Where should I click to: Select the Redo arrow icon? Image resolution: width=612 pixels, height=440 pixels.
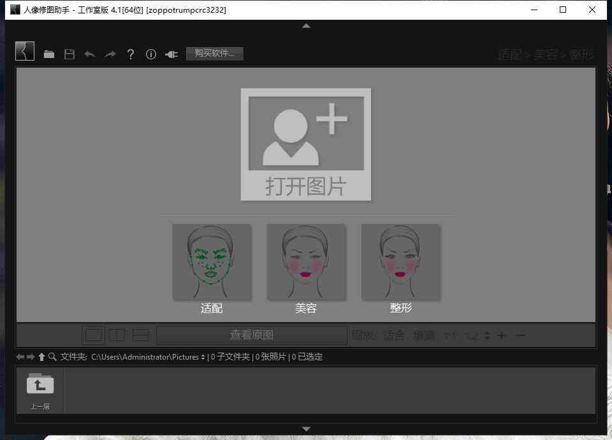click(110, 54)
